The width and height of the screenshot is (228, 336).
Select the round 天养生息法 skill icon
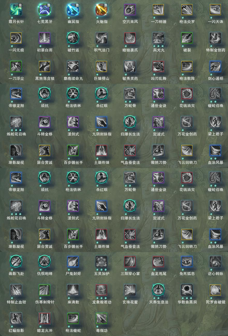[158, 290]
